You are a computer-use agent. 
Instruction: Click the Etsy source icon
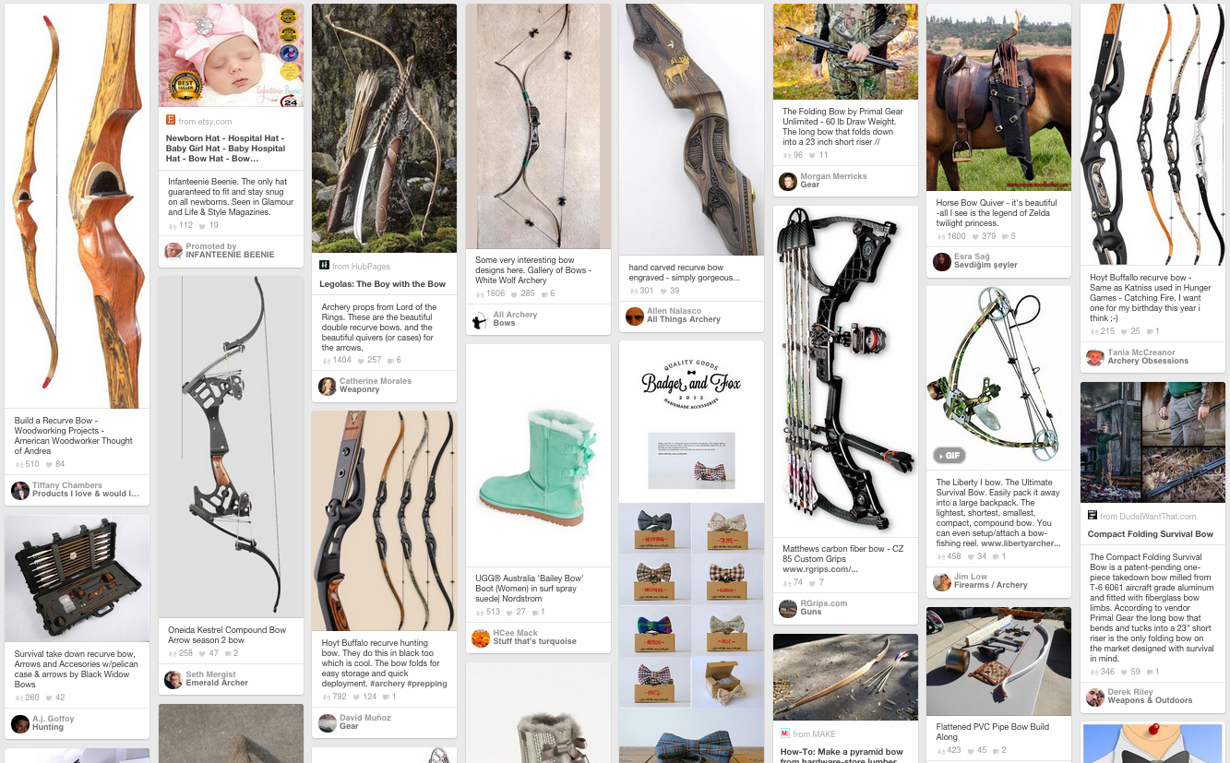tap(171, 120)
